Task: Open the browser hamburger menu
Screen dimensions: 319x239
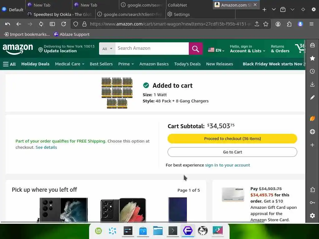Action: point(311,24)
